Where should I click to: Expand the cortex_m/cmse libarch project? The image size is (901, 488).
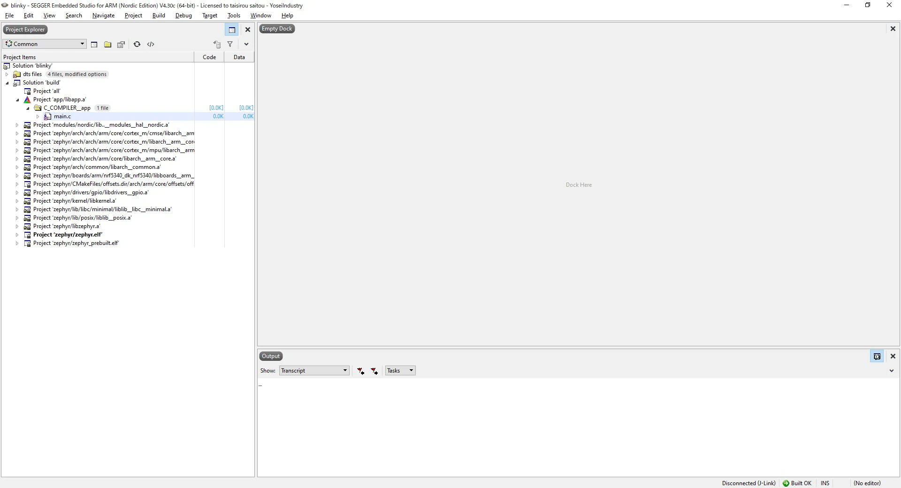pyautogui.click(x=17, y=133)
